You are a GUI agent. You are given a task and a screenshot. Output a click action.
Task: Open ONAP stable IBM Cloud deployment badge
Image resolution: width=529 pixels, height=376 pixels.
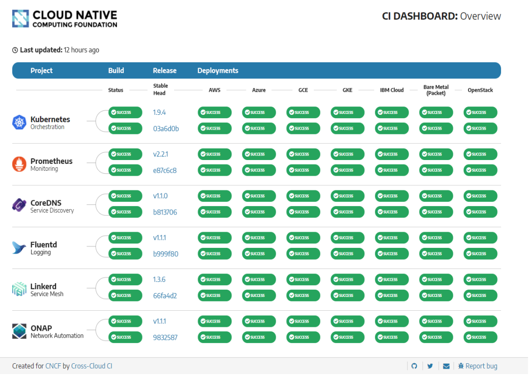point(392,322)
